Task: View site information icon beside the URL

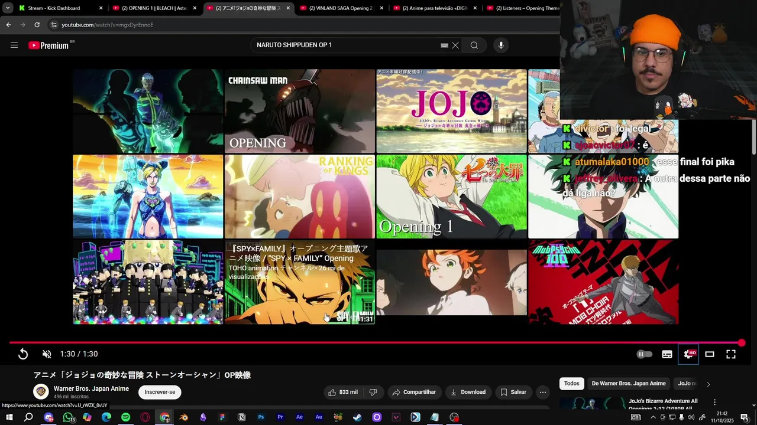Action: 54,25
